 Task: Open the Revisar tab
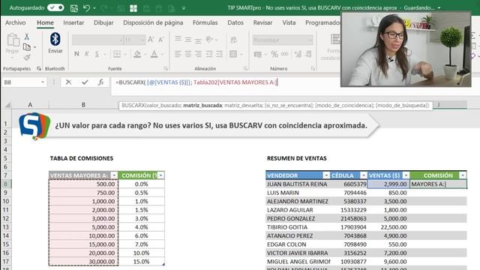click(262, 22)
